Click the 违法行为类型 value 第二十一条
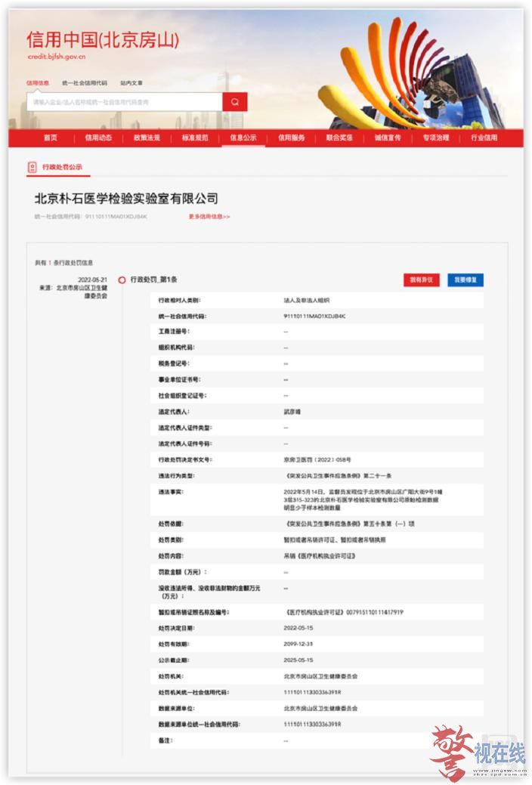 [x=378, y=475]
